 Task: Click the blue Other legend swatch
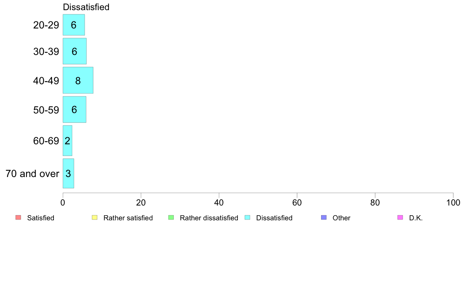[324, 218]
